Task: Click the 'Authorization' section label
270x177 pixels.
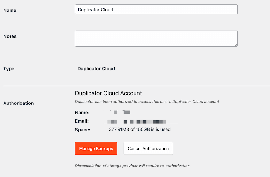Action: coord(19,103)
